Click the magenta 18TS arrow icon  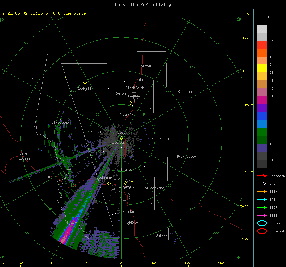[x=262, y=216]
